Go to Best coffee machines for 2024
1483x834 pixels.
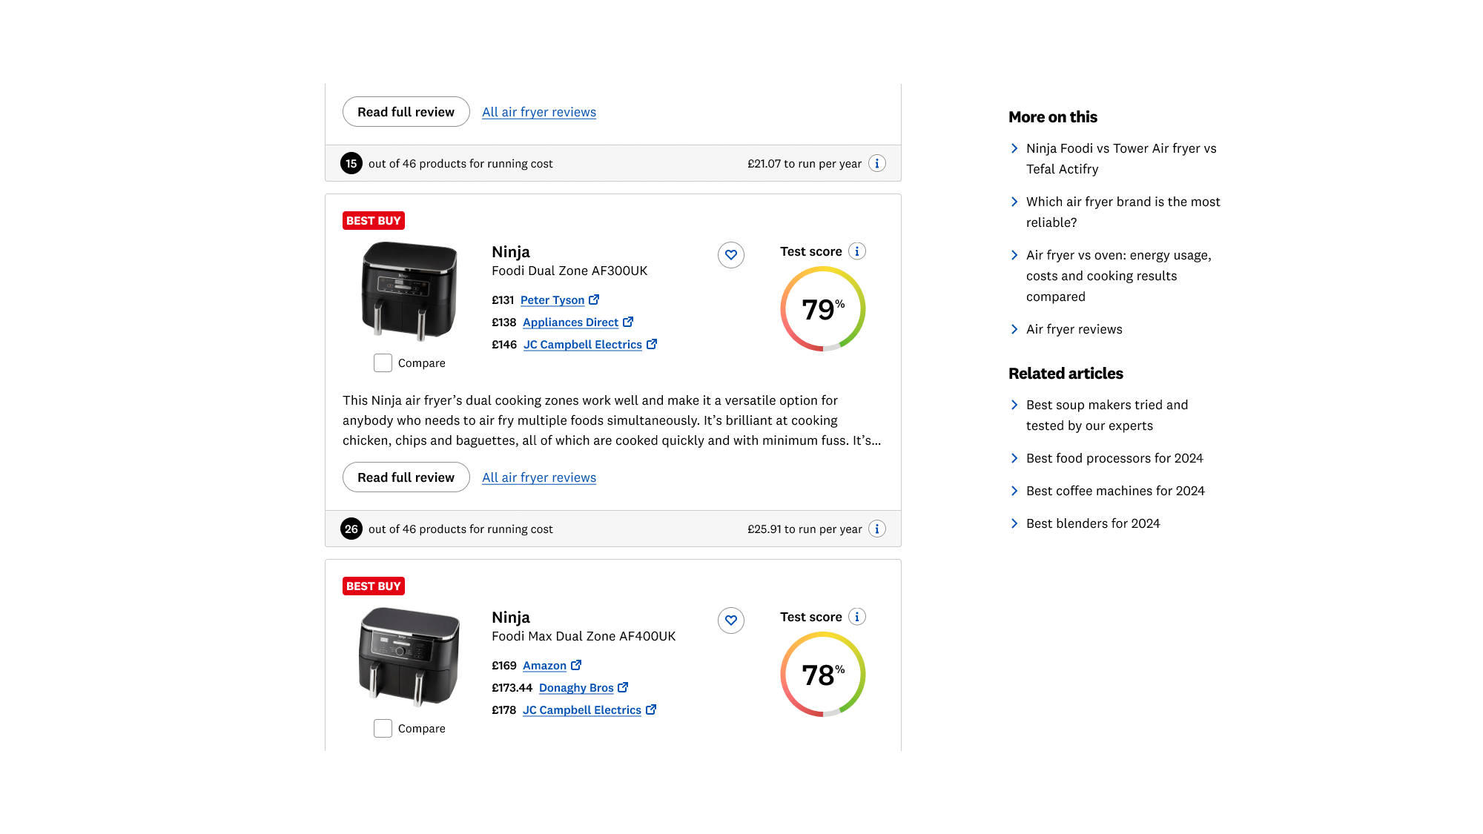click(1114, 491)
